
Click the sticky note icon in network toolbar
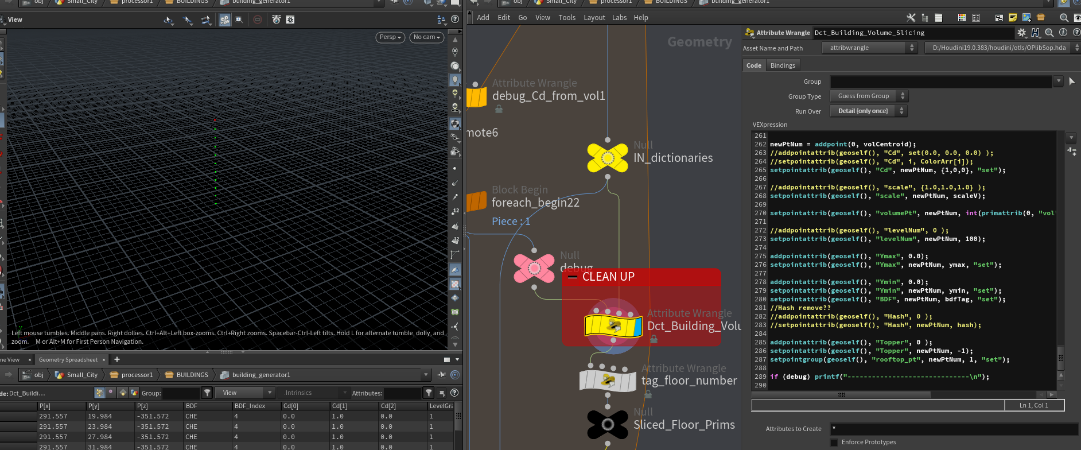(1013, 18)
